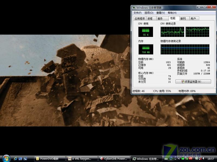This screenshot has height=162, width=217.
Task: Click Show Desktop in Quick Launch
Action: 20,159
